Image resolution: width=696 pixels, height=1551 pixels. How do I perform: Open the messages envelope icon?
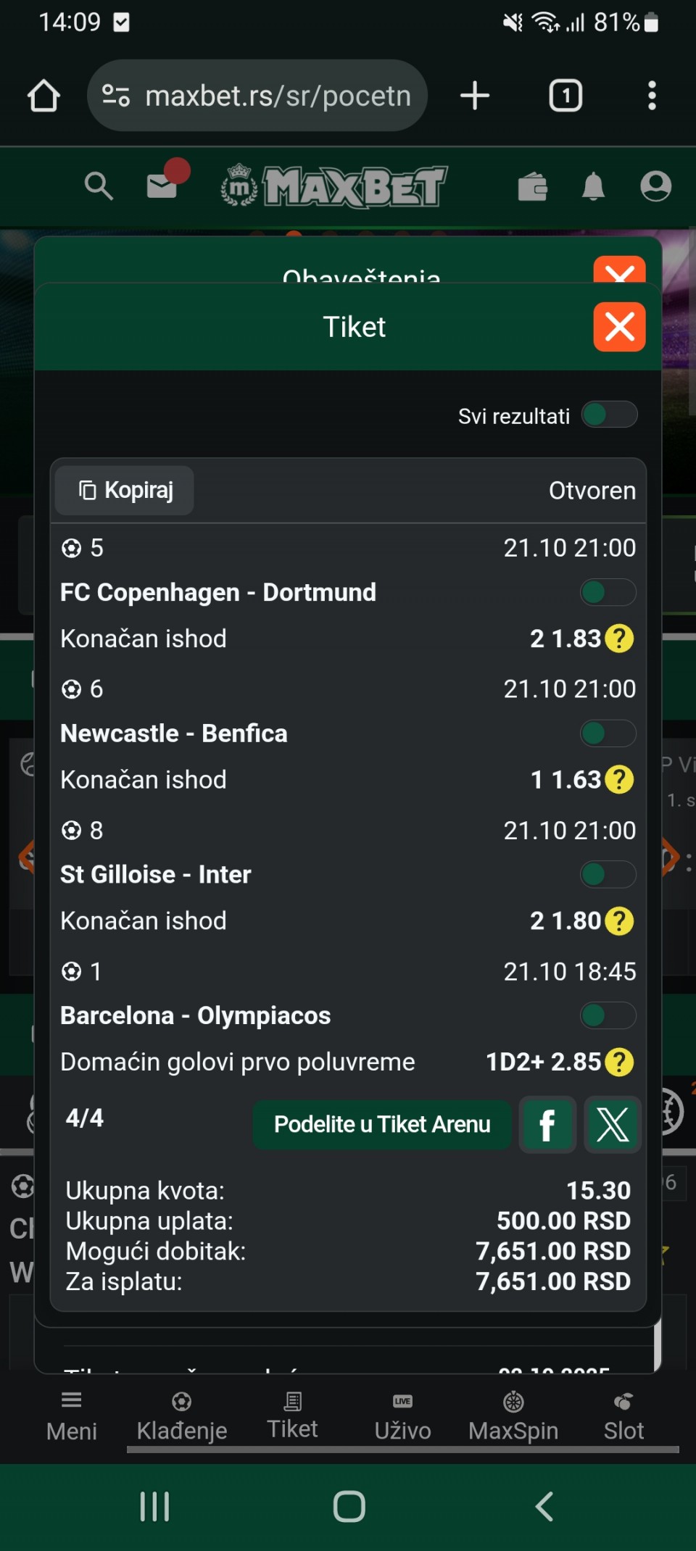pyautogui.click(x=162, y=186)
